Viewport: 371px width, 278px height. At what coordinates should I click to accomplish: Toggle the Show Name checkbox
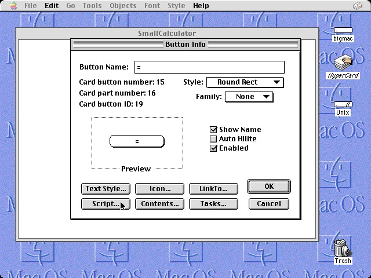213,130
